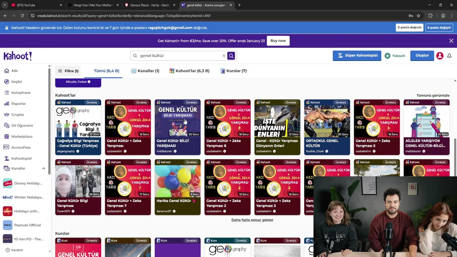Click the purple search magnifier button

click(231, 56)
